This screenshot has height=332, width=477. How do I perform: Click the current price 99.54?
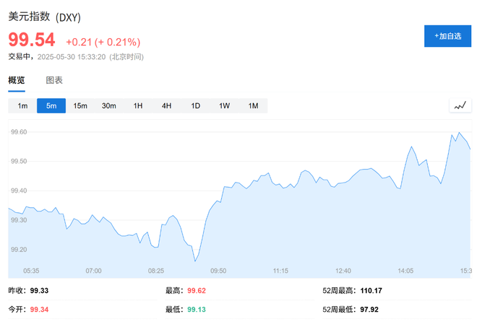point(32,40)
